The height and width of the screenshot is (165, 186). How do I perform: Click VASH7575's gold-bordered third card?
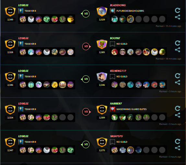(x=130, y=150)
